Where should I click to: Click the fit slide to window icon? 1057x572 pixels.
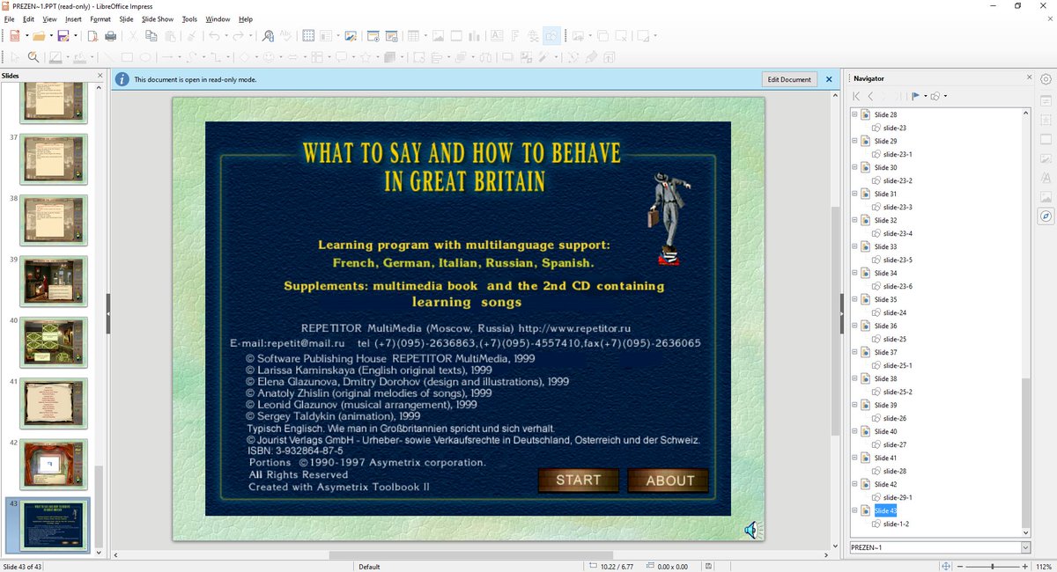coord(946,567)
